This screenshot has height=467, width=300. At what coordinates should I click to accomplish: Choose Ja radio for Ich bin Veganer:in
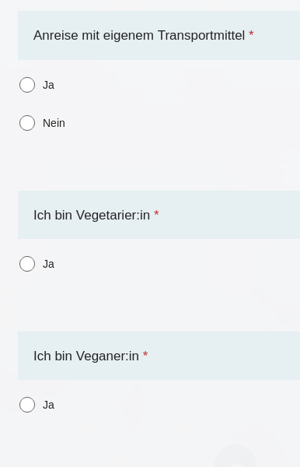coord(27,405)
